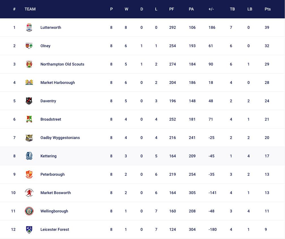285x239 pixels.
Task: Click the Broadstreet club crest icon
Action: (29, 119)
